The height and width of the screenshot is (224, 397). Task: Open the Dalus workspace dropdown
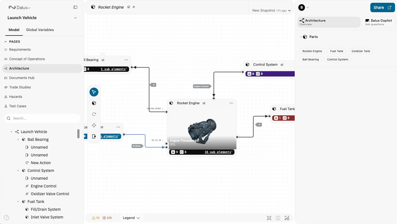[x=19, y=7]
